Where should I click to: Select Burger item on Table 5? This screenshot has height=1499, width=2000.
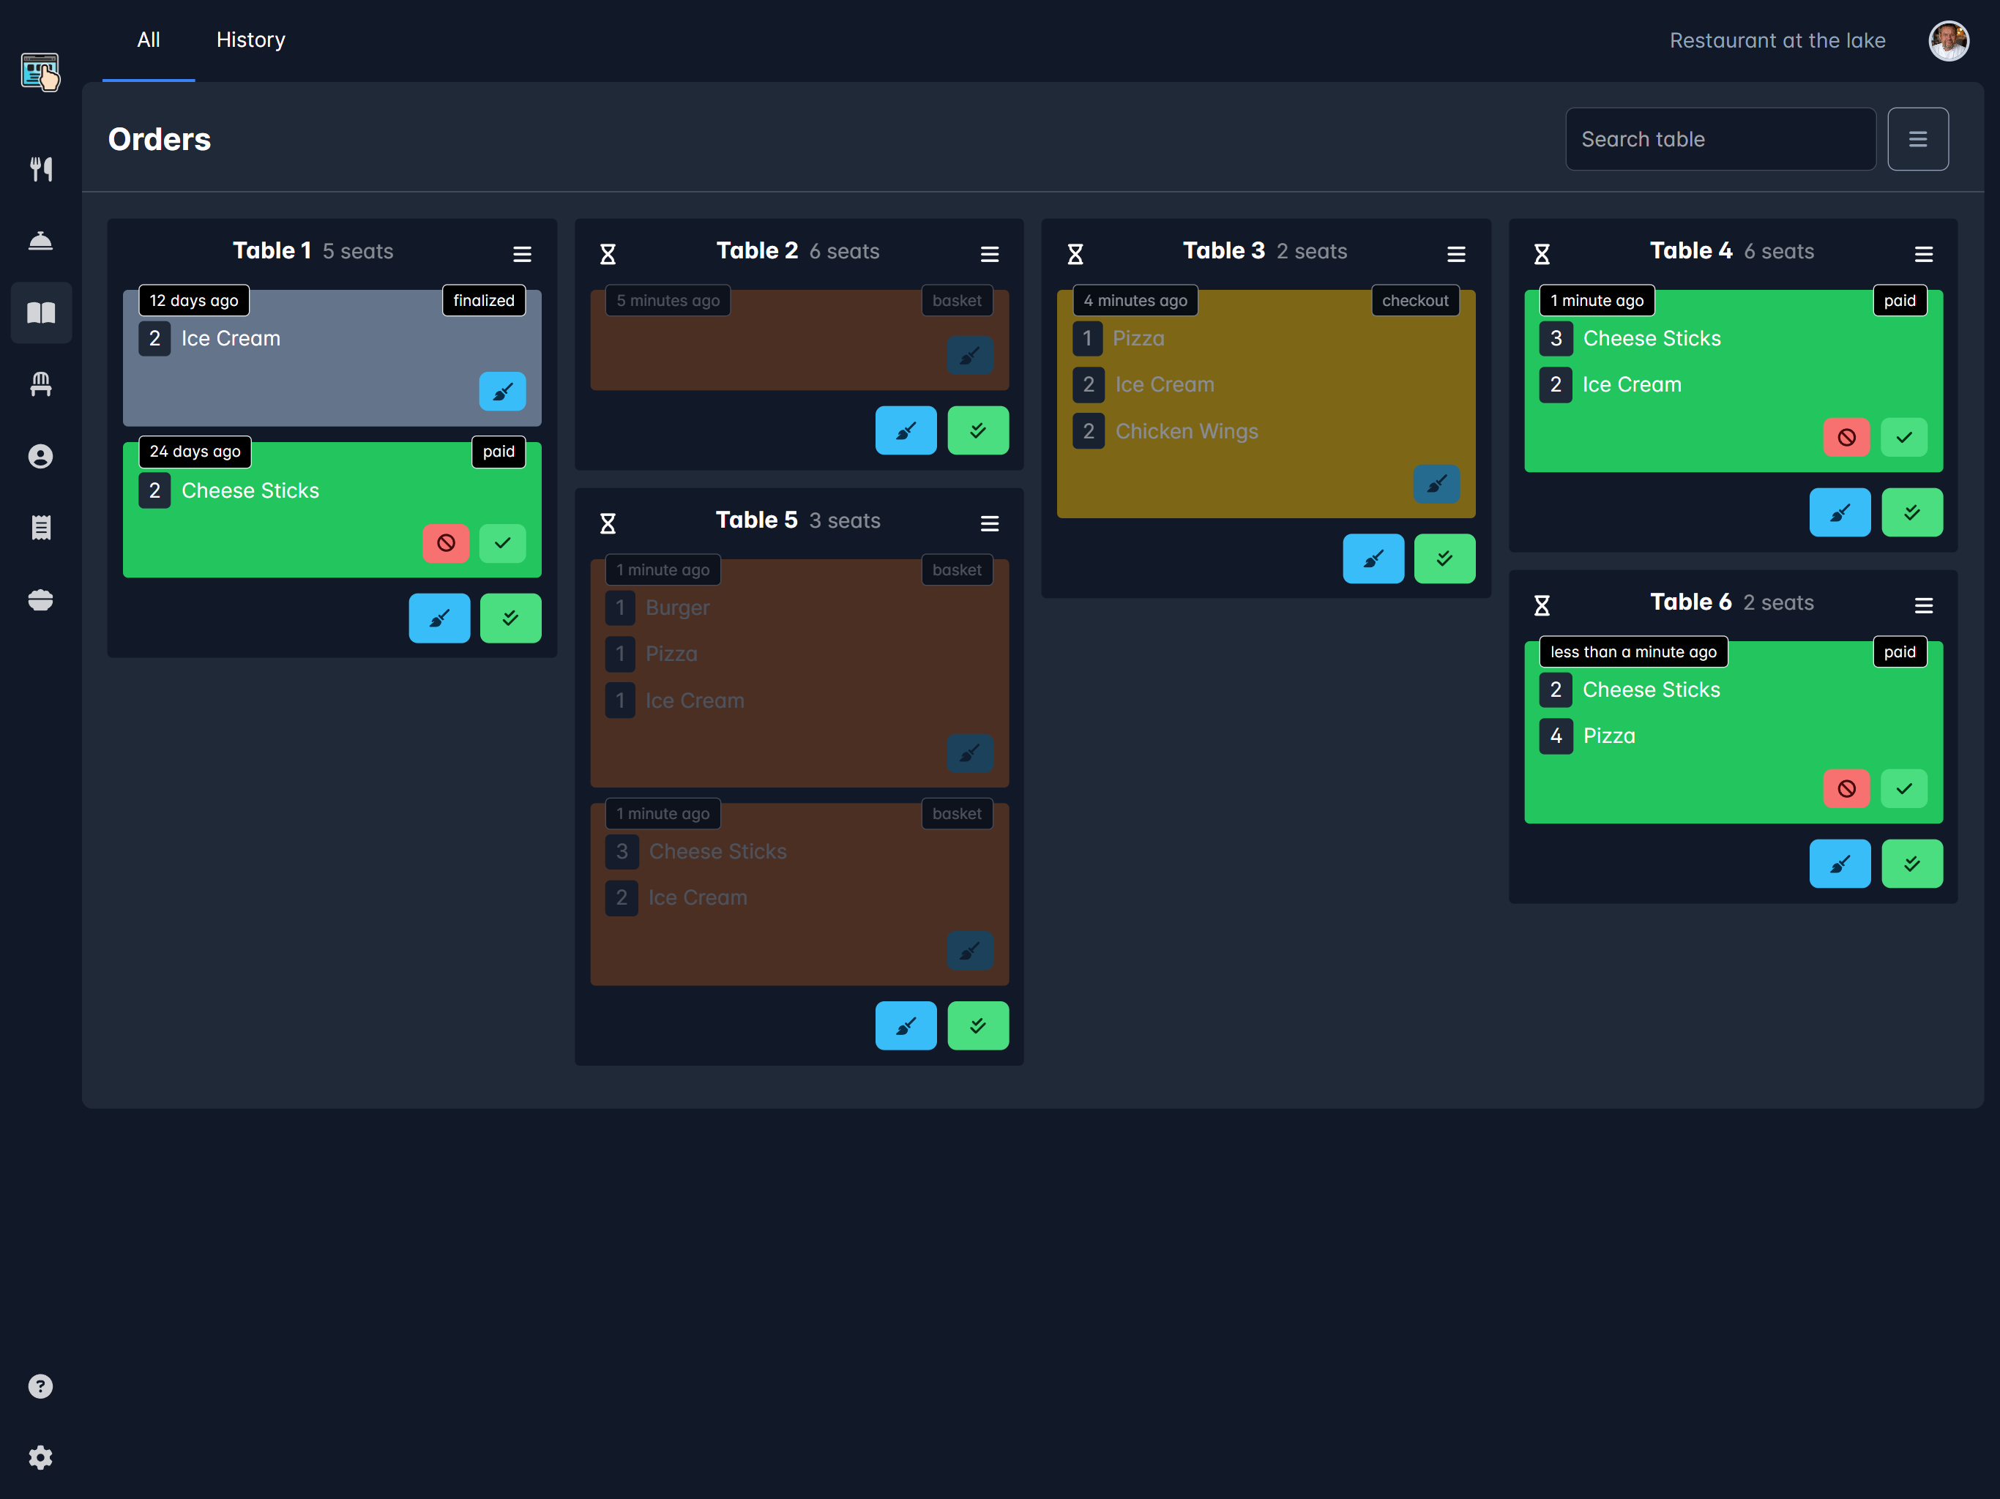click(x=677, y=608)
